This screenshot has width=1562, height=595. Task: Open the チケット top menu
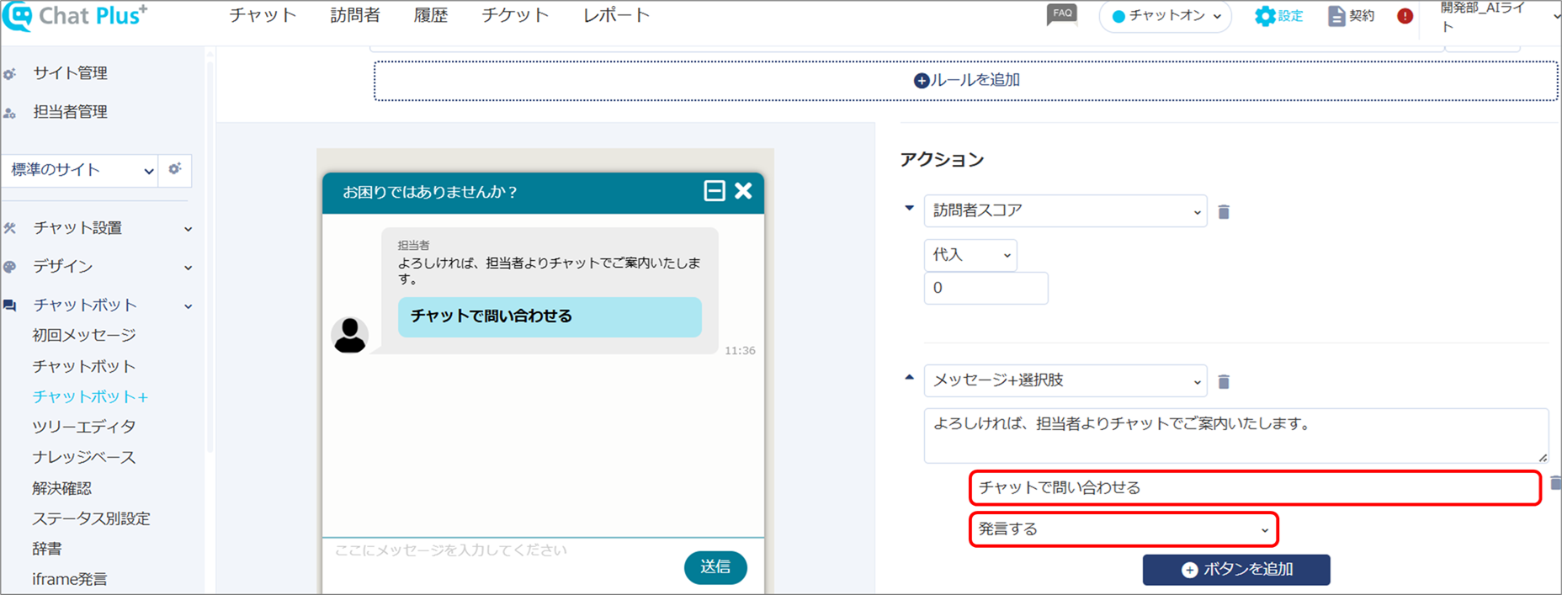click(x=515, y=15)
